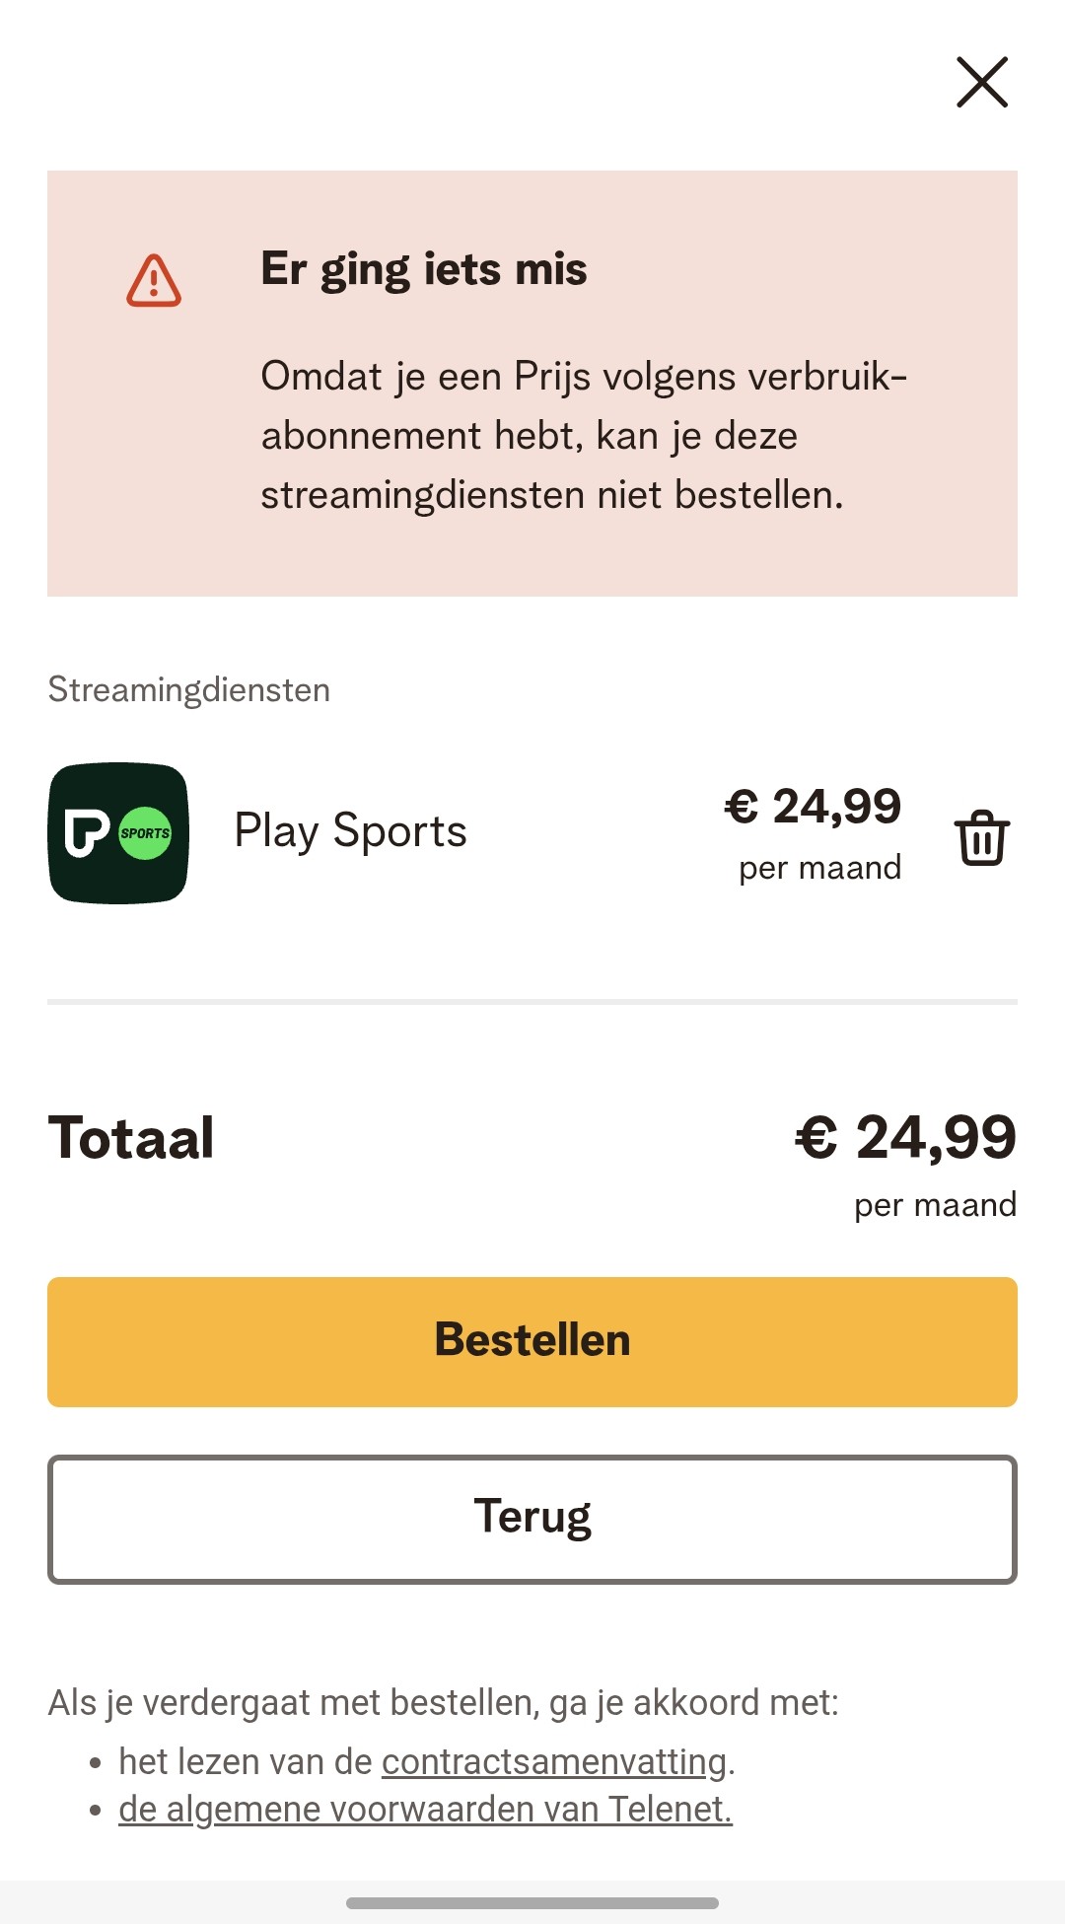1065x1924 pixels.
Task: Click the red warning triangle icon
Action: coord(154,281)
